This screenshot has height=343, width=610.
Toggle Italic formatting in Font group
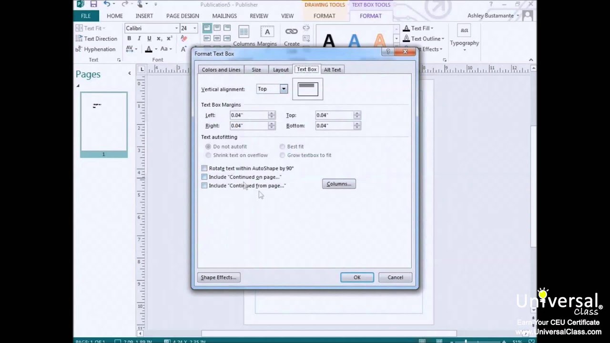(x=139, y=39)
